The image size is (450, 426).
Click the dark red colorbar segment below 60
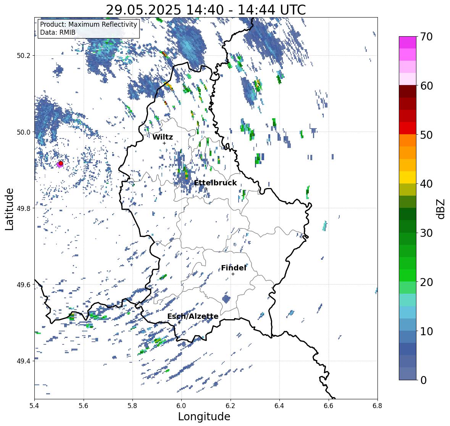point(408,91)
